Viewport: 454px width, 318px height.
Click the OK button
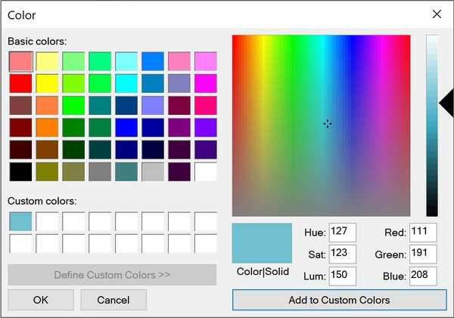click(x=41, y=300)
